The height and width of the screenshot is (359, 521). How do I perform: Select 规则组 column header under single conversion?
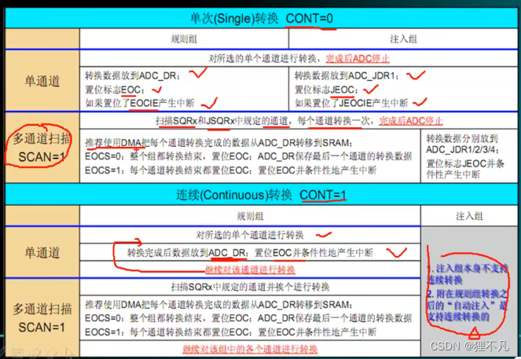click(x=184, y=39)
